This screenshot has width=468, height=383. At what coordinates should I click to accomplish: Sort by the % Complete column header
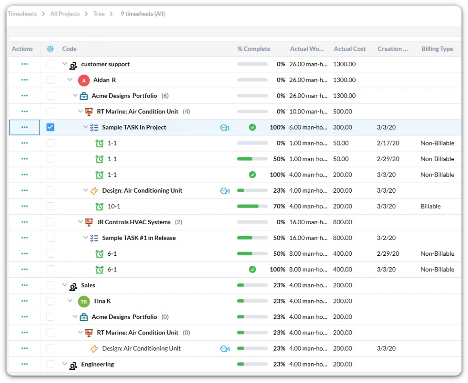click(254, 49)
